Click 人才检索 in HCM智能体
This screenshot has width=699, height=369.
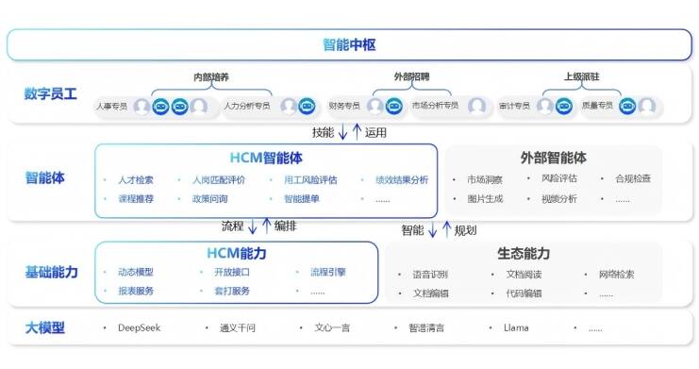(136, 180)
